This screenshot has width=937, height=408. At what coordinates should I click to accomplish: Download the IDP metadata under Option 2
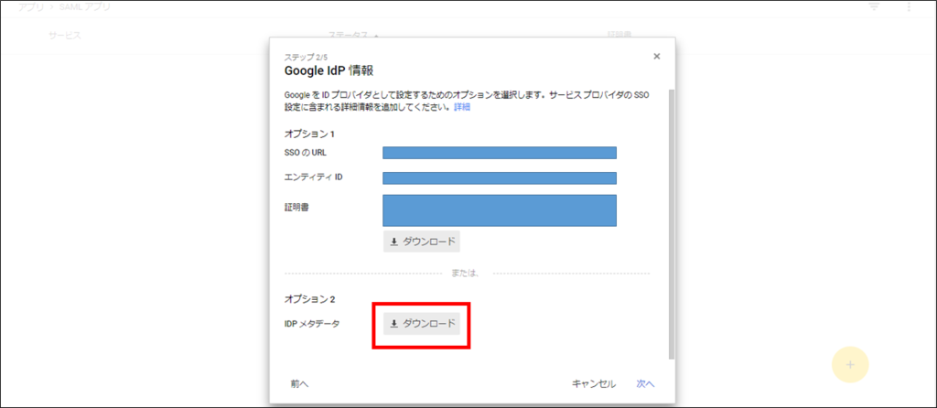tap(422, 324)
